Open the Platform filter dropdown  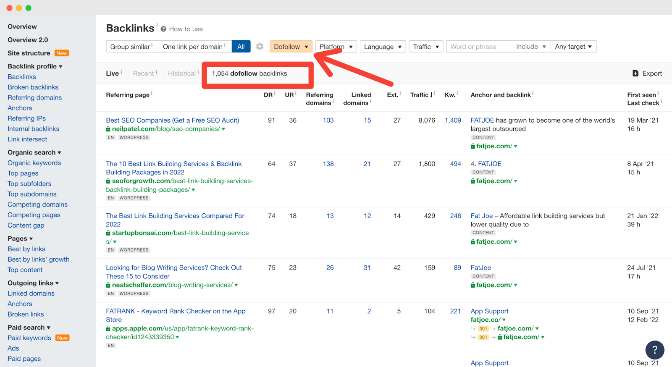coord(336,47)
